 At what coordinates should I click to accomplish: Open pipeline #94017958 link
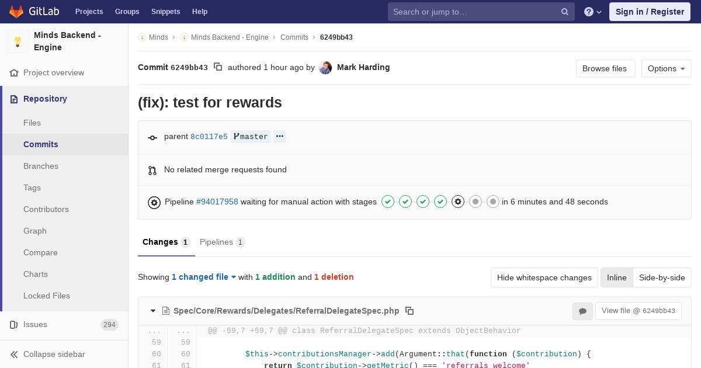tap(217, 202)
